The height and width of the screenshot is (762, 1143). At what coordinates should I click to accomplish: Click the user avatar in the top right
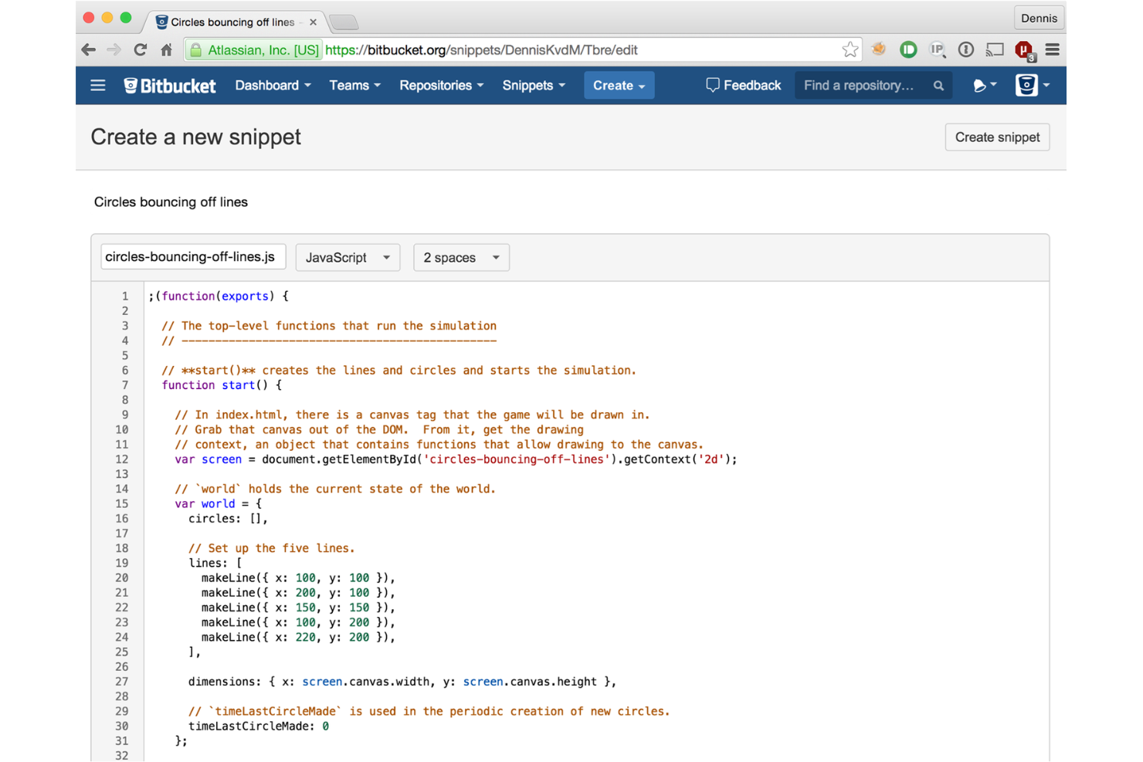1026,85
